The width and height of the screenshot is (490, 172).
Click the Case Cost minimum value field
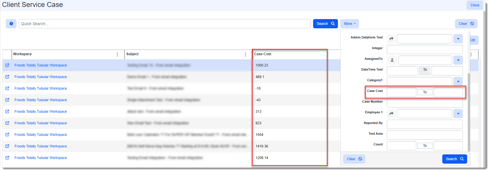pos(401,92)
